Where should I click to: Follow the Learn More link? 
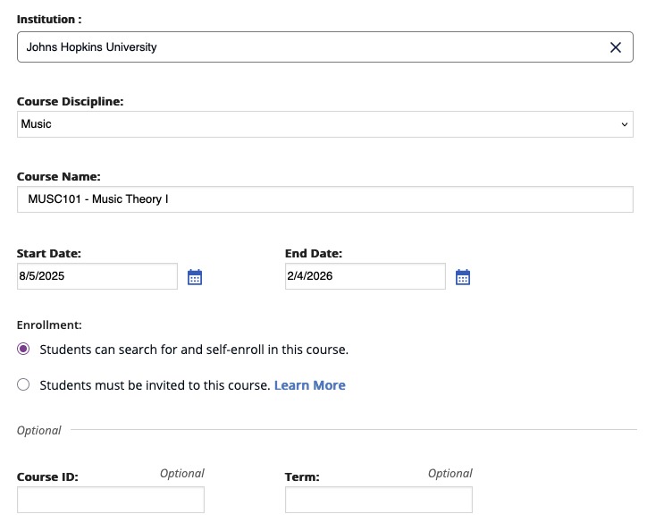point(310,385)
